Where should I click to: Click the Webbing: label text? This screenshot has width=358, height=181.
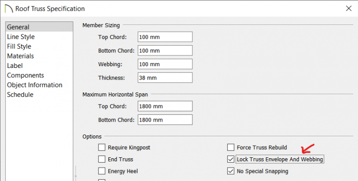coord(110,64)
